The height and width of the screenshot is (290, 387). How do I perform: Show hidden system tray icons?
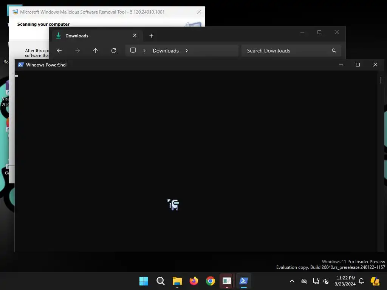pyautogui.click(x=292, y=281)
